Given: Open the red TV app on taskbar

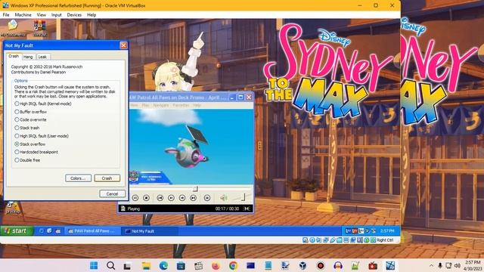Looking at the screenshot, I should coord(373,265).
